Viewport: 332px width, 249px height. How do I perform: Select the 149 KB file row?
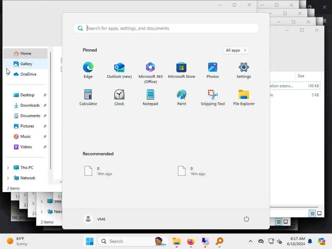click(295, 86)
